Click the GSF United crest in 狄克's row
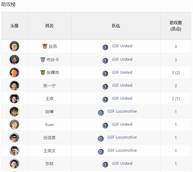 point(105,46)
